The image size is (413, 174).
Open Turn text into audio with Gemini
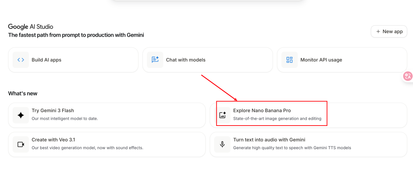[309, 144]
